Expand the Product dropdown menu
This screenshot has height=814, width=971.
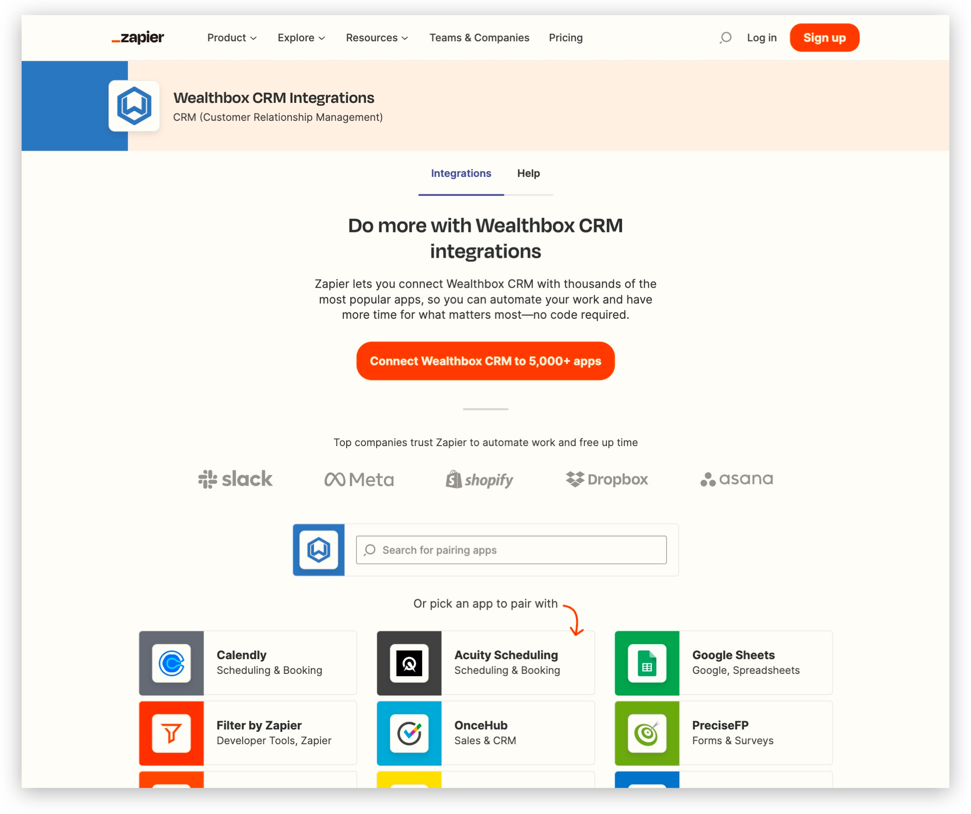coord(232,37)
